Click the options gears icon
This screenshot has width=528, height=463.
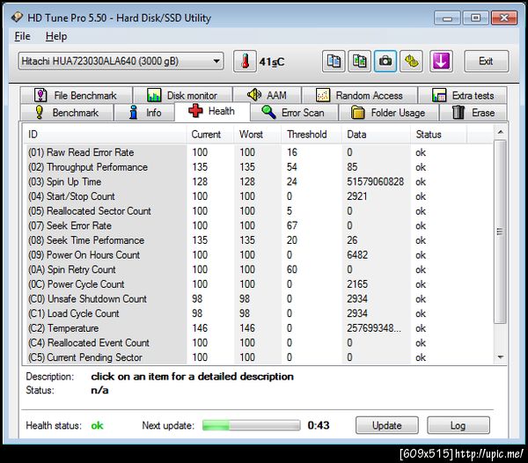411,62
